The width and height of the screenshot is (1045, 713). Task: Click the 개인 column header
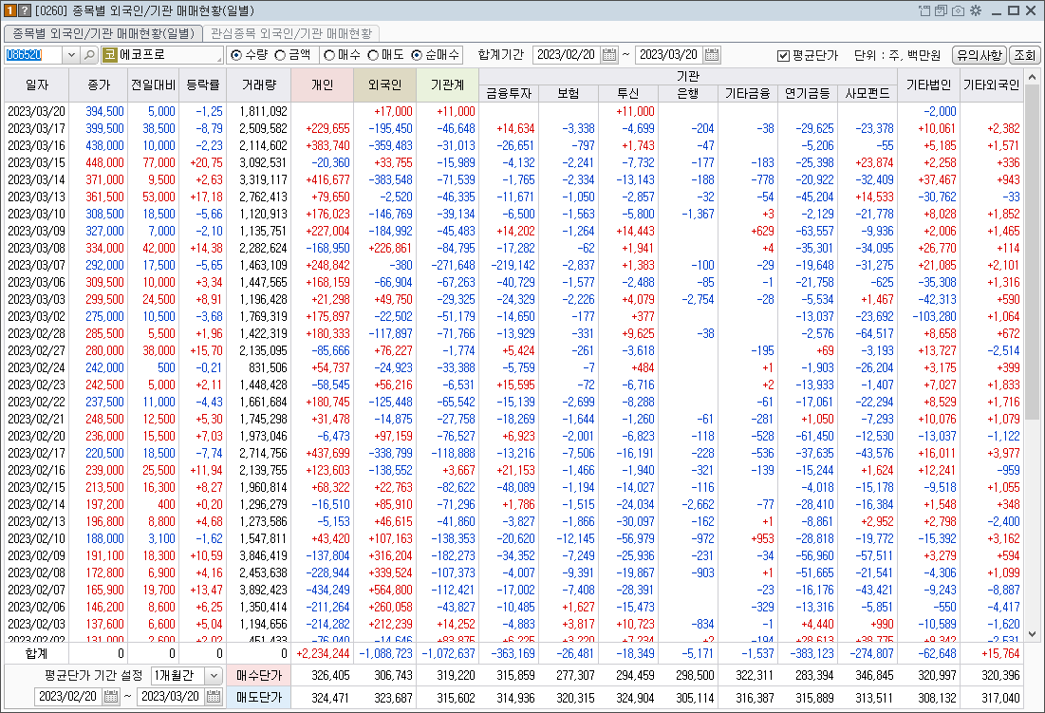tap(323, 84)
